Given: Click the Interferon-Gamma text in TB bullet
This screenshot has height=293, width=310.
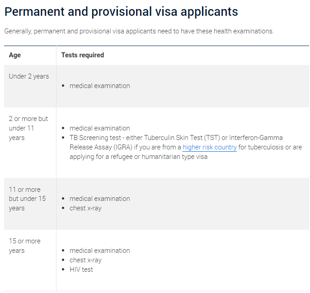Looking at the screenshot, I should pyautogui.click(x=256, y=138).
